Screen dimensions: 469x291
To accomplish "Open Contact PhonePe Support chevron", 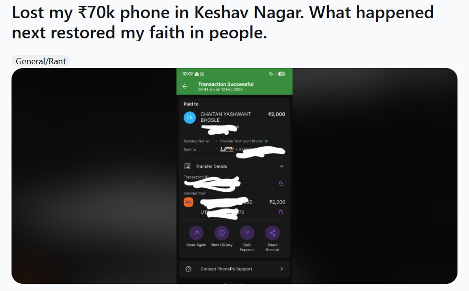I will click(281, 269).
